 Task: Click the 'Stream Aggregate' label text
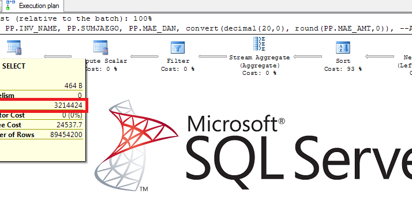coord(259,58)
